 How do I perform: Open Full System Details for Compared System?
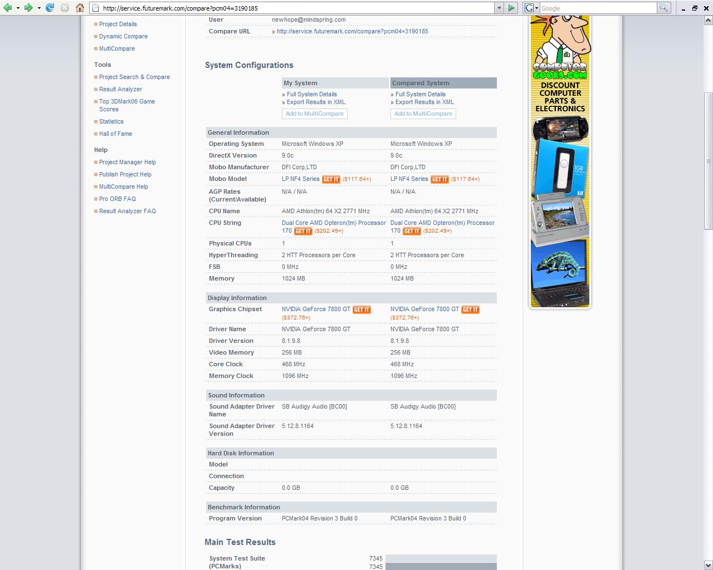[x=420, y=94]
